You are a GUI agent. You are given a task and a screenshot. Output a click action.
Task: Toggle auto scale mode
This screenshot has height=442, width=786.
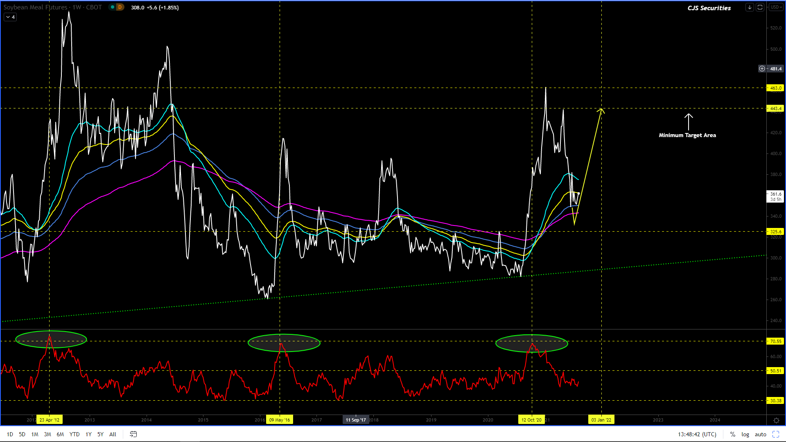pos(760,434)
